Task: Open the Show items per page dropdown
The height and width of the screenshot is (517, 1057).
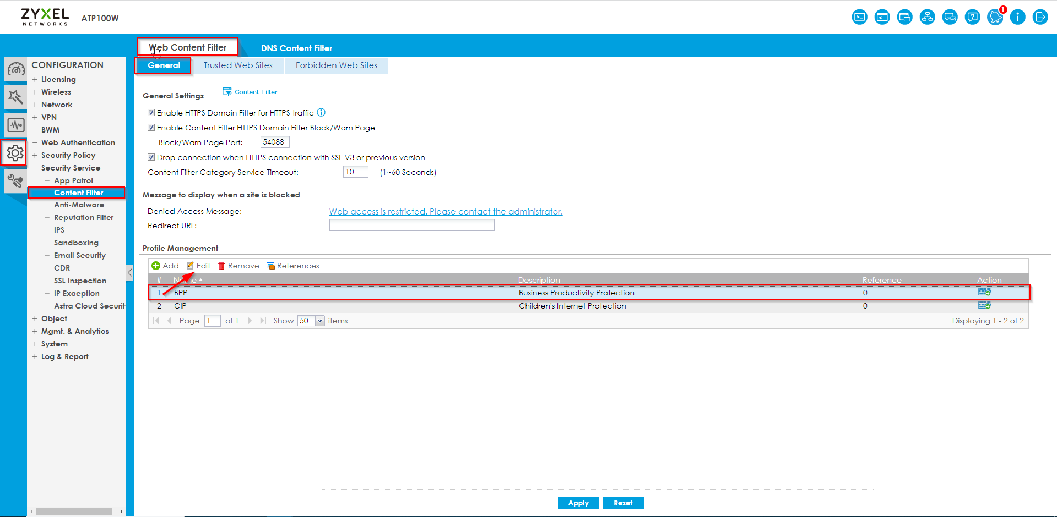Action: (x=319, y=321)
